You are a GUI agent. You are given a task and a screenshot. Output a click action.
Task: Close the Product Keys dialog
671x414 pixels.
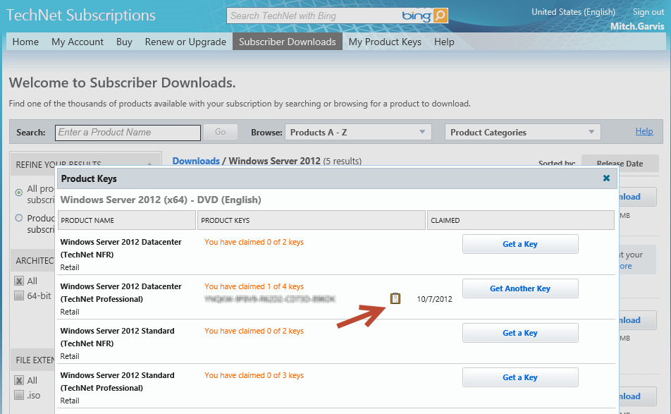click(606, 178)
